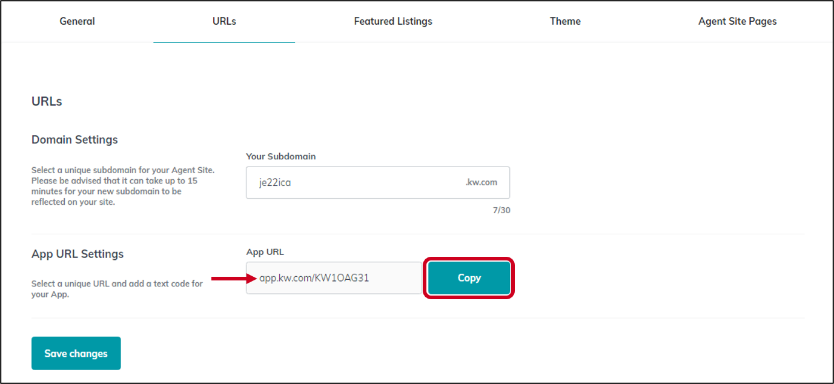Viewport: 834px width, 384px height.
Task: Click the URLs section title
Action: (x=47, y=102)
